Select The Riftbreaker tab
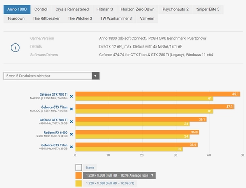The height and width of the screenshot is (188, 246). pyautogui.click(x=46, y=18)
